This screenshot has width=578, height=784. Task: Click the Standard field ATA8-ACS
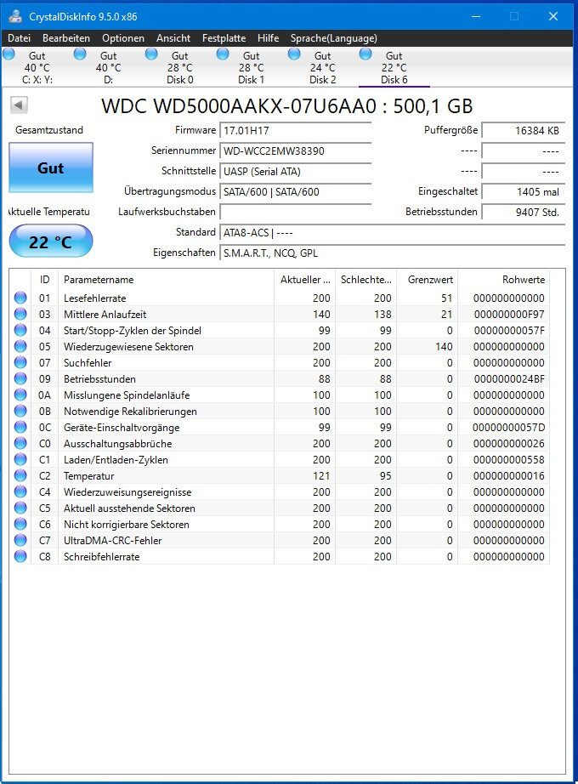coord(393,232)
